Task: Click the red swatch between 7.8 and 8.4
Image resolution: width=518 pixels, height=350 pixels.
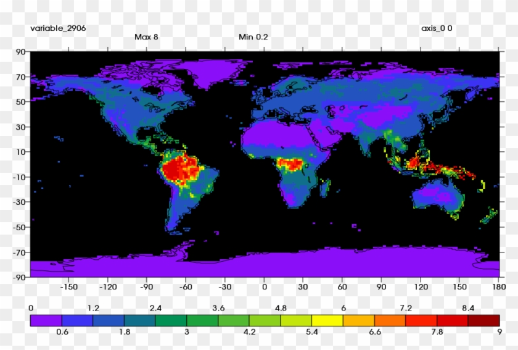Action: tap(452, 320)
